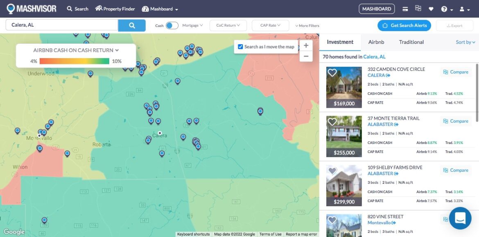Open the CAP Rate filter dropdown
Screen dimensions: 479x237
[x=270, y=25]
